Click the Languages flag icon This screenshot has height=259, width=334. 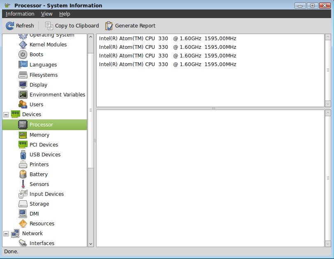tap(23, 64)
